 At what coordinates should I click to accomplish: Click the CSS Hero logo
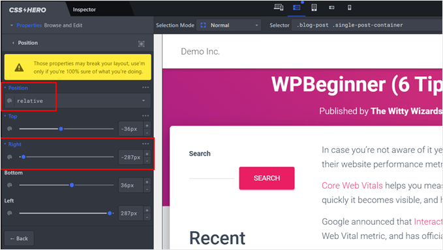tap(27, 10)
